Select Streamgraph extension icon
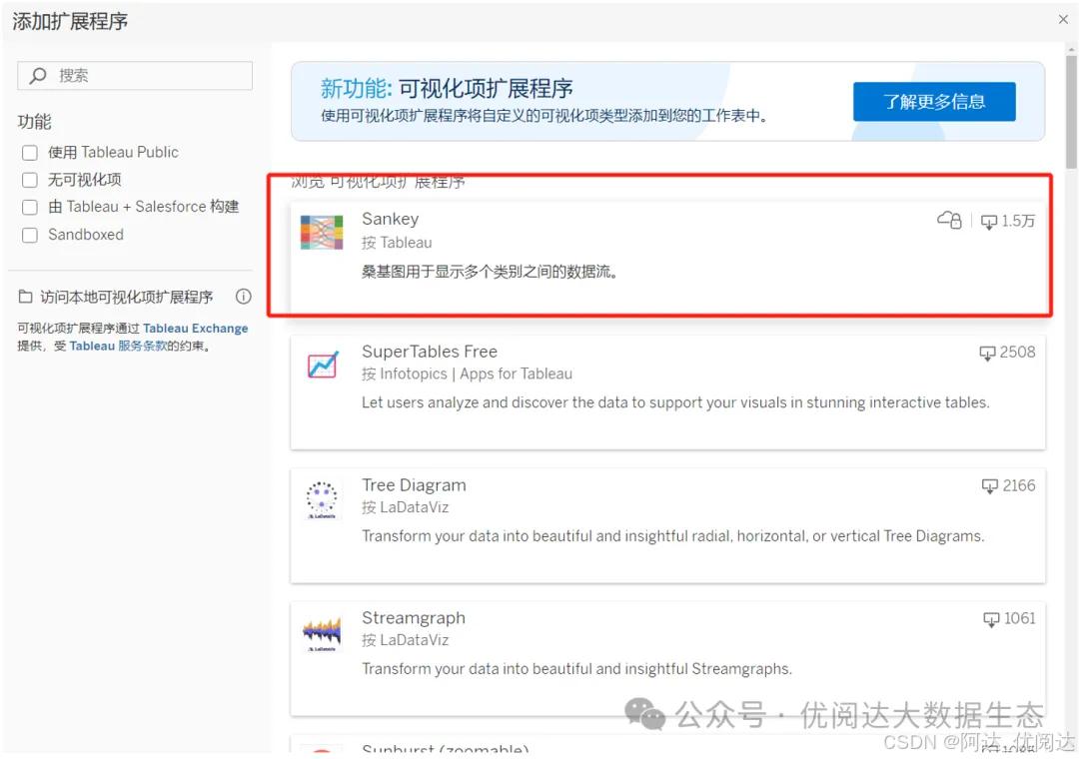 tap(322, 634)
